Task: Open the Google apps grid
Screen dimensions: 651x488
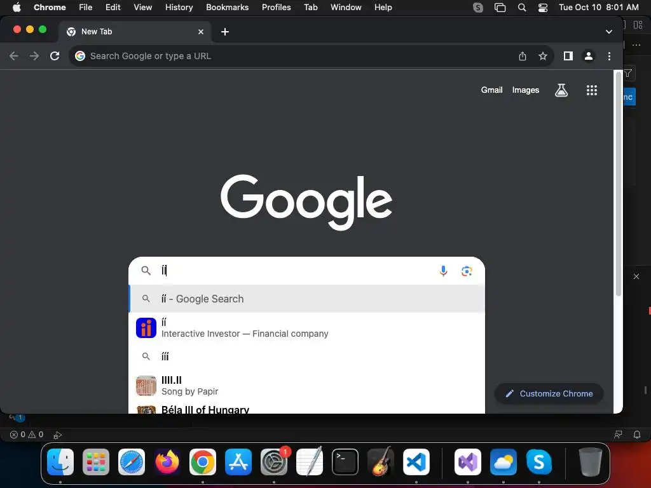Action: [592, 90]
